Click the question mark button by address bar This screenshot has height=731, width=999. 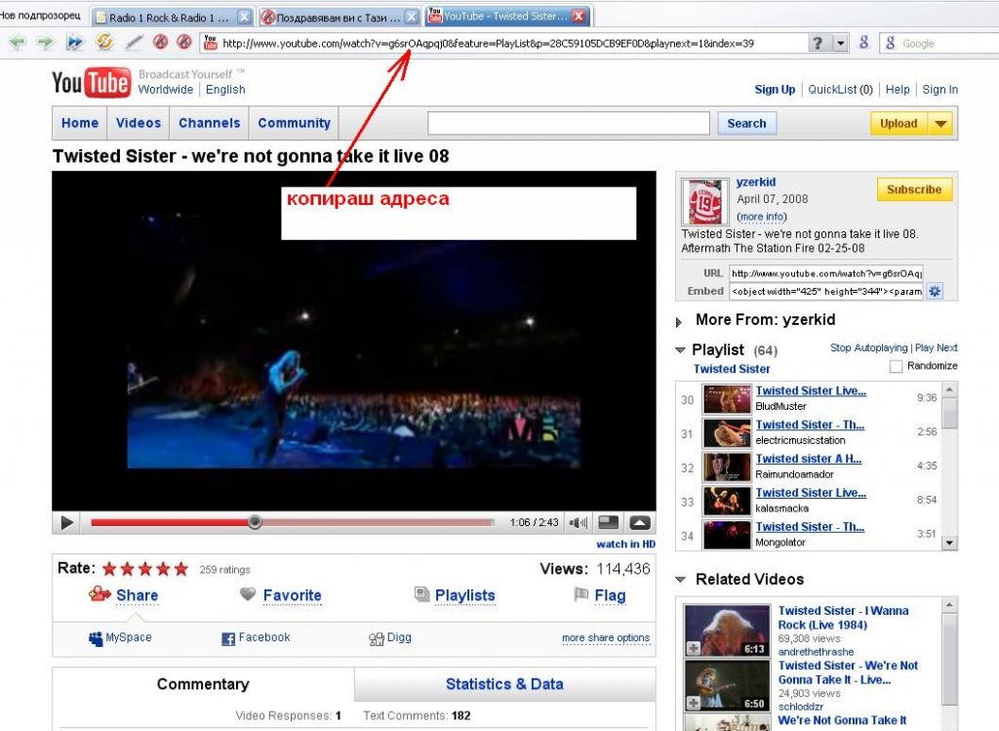[x=819, y=43]
